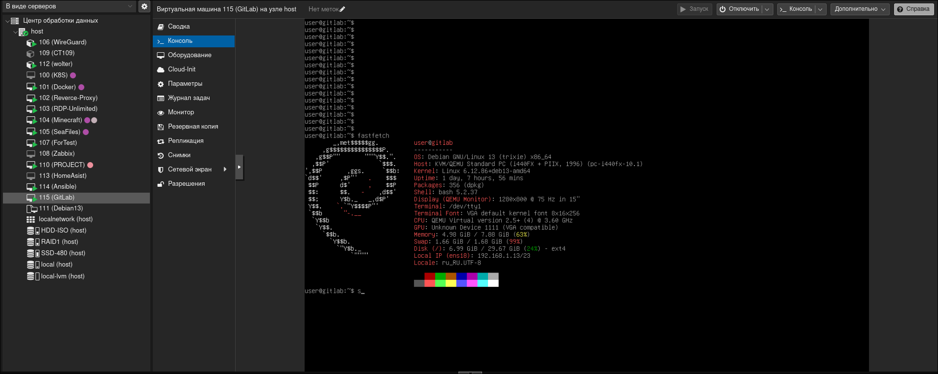
Task: Expand the Firewall submenu arrow
Action: 225,170
